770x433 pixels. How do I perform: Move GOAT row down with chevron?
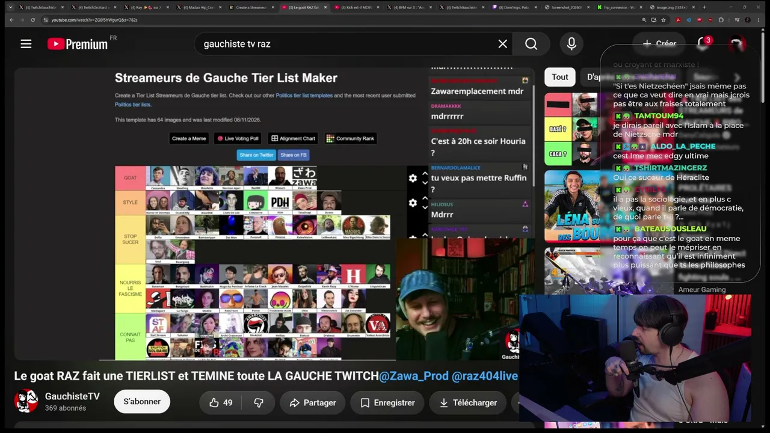point(425,182)
